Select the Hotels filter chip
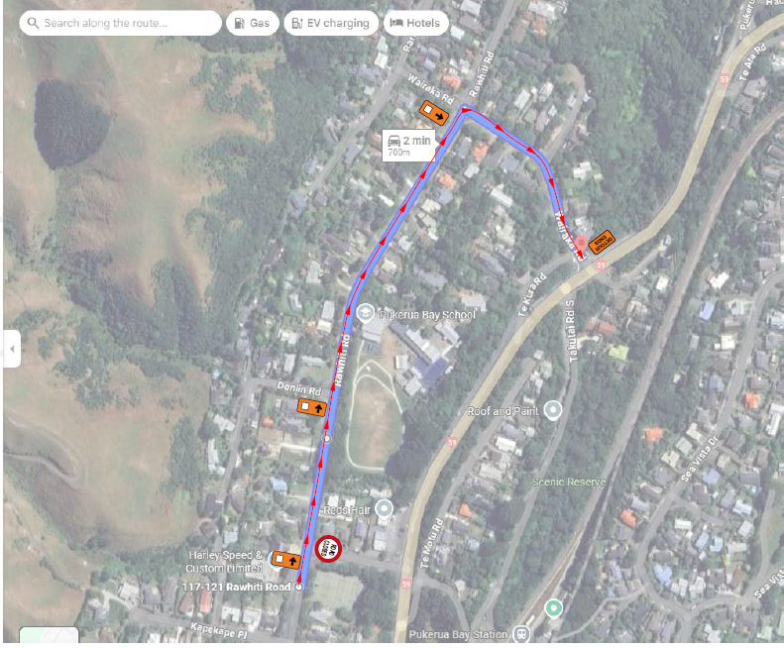Screen dimensions: 784x648 (x=415, y=23)
